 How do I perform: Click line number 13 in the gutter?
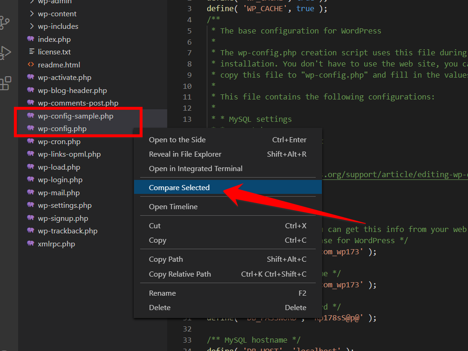187,119
